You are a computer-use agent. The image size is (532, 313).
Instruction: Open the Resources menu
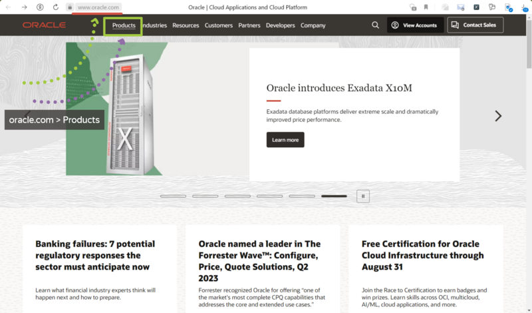[x=186, y=25]
